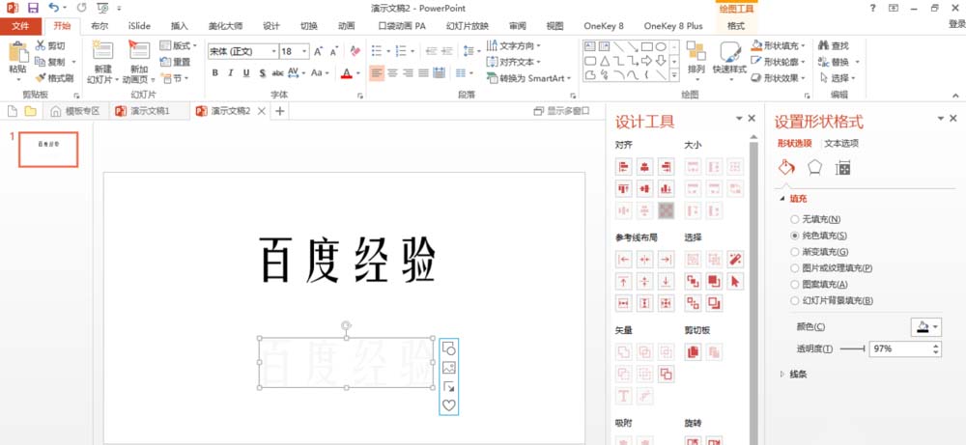966x445 pixels.
Task: Click the Cut (剪切) scissors icon
Action: [40, 45]
